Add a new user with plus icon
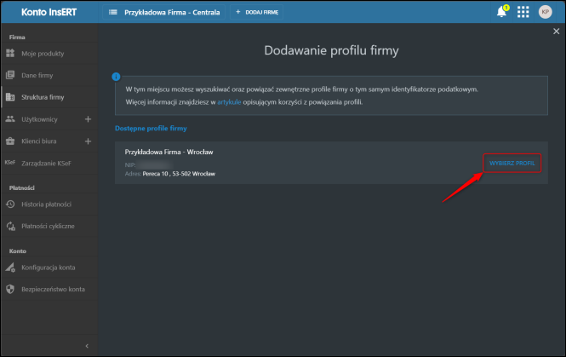The height and width of the screenshot is (357, 566). 88,119
